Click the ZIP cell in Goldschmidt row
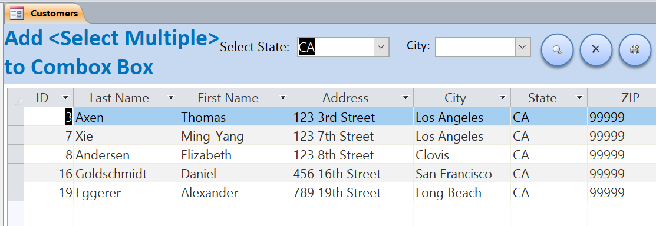The image size is (656, 226). point(622,174)
